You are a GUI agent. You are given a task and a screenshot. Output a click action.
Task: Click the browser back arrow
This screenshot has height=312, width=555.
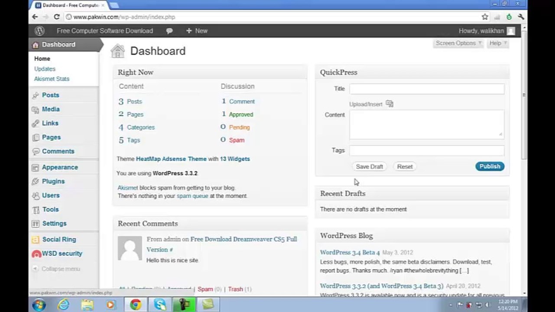pyautogui.click(x=35, y=17)
